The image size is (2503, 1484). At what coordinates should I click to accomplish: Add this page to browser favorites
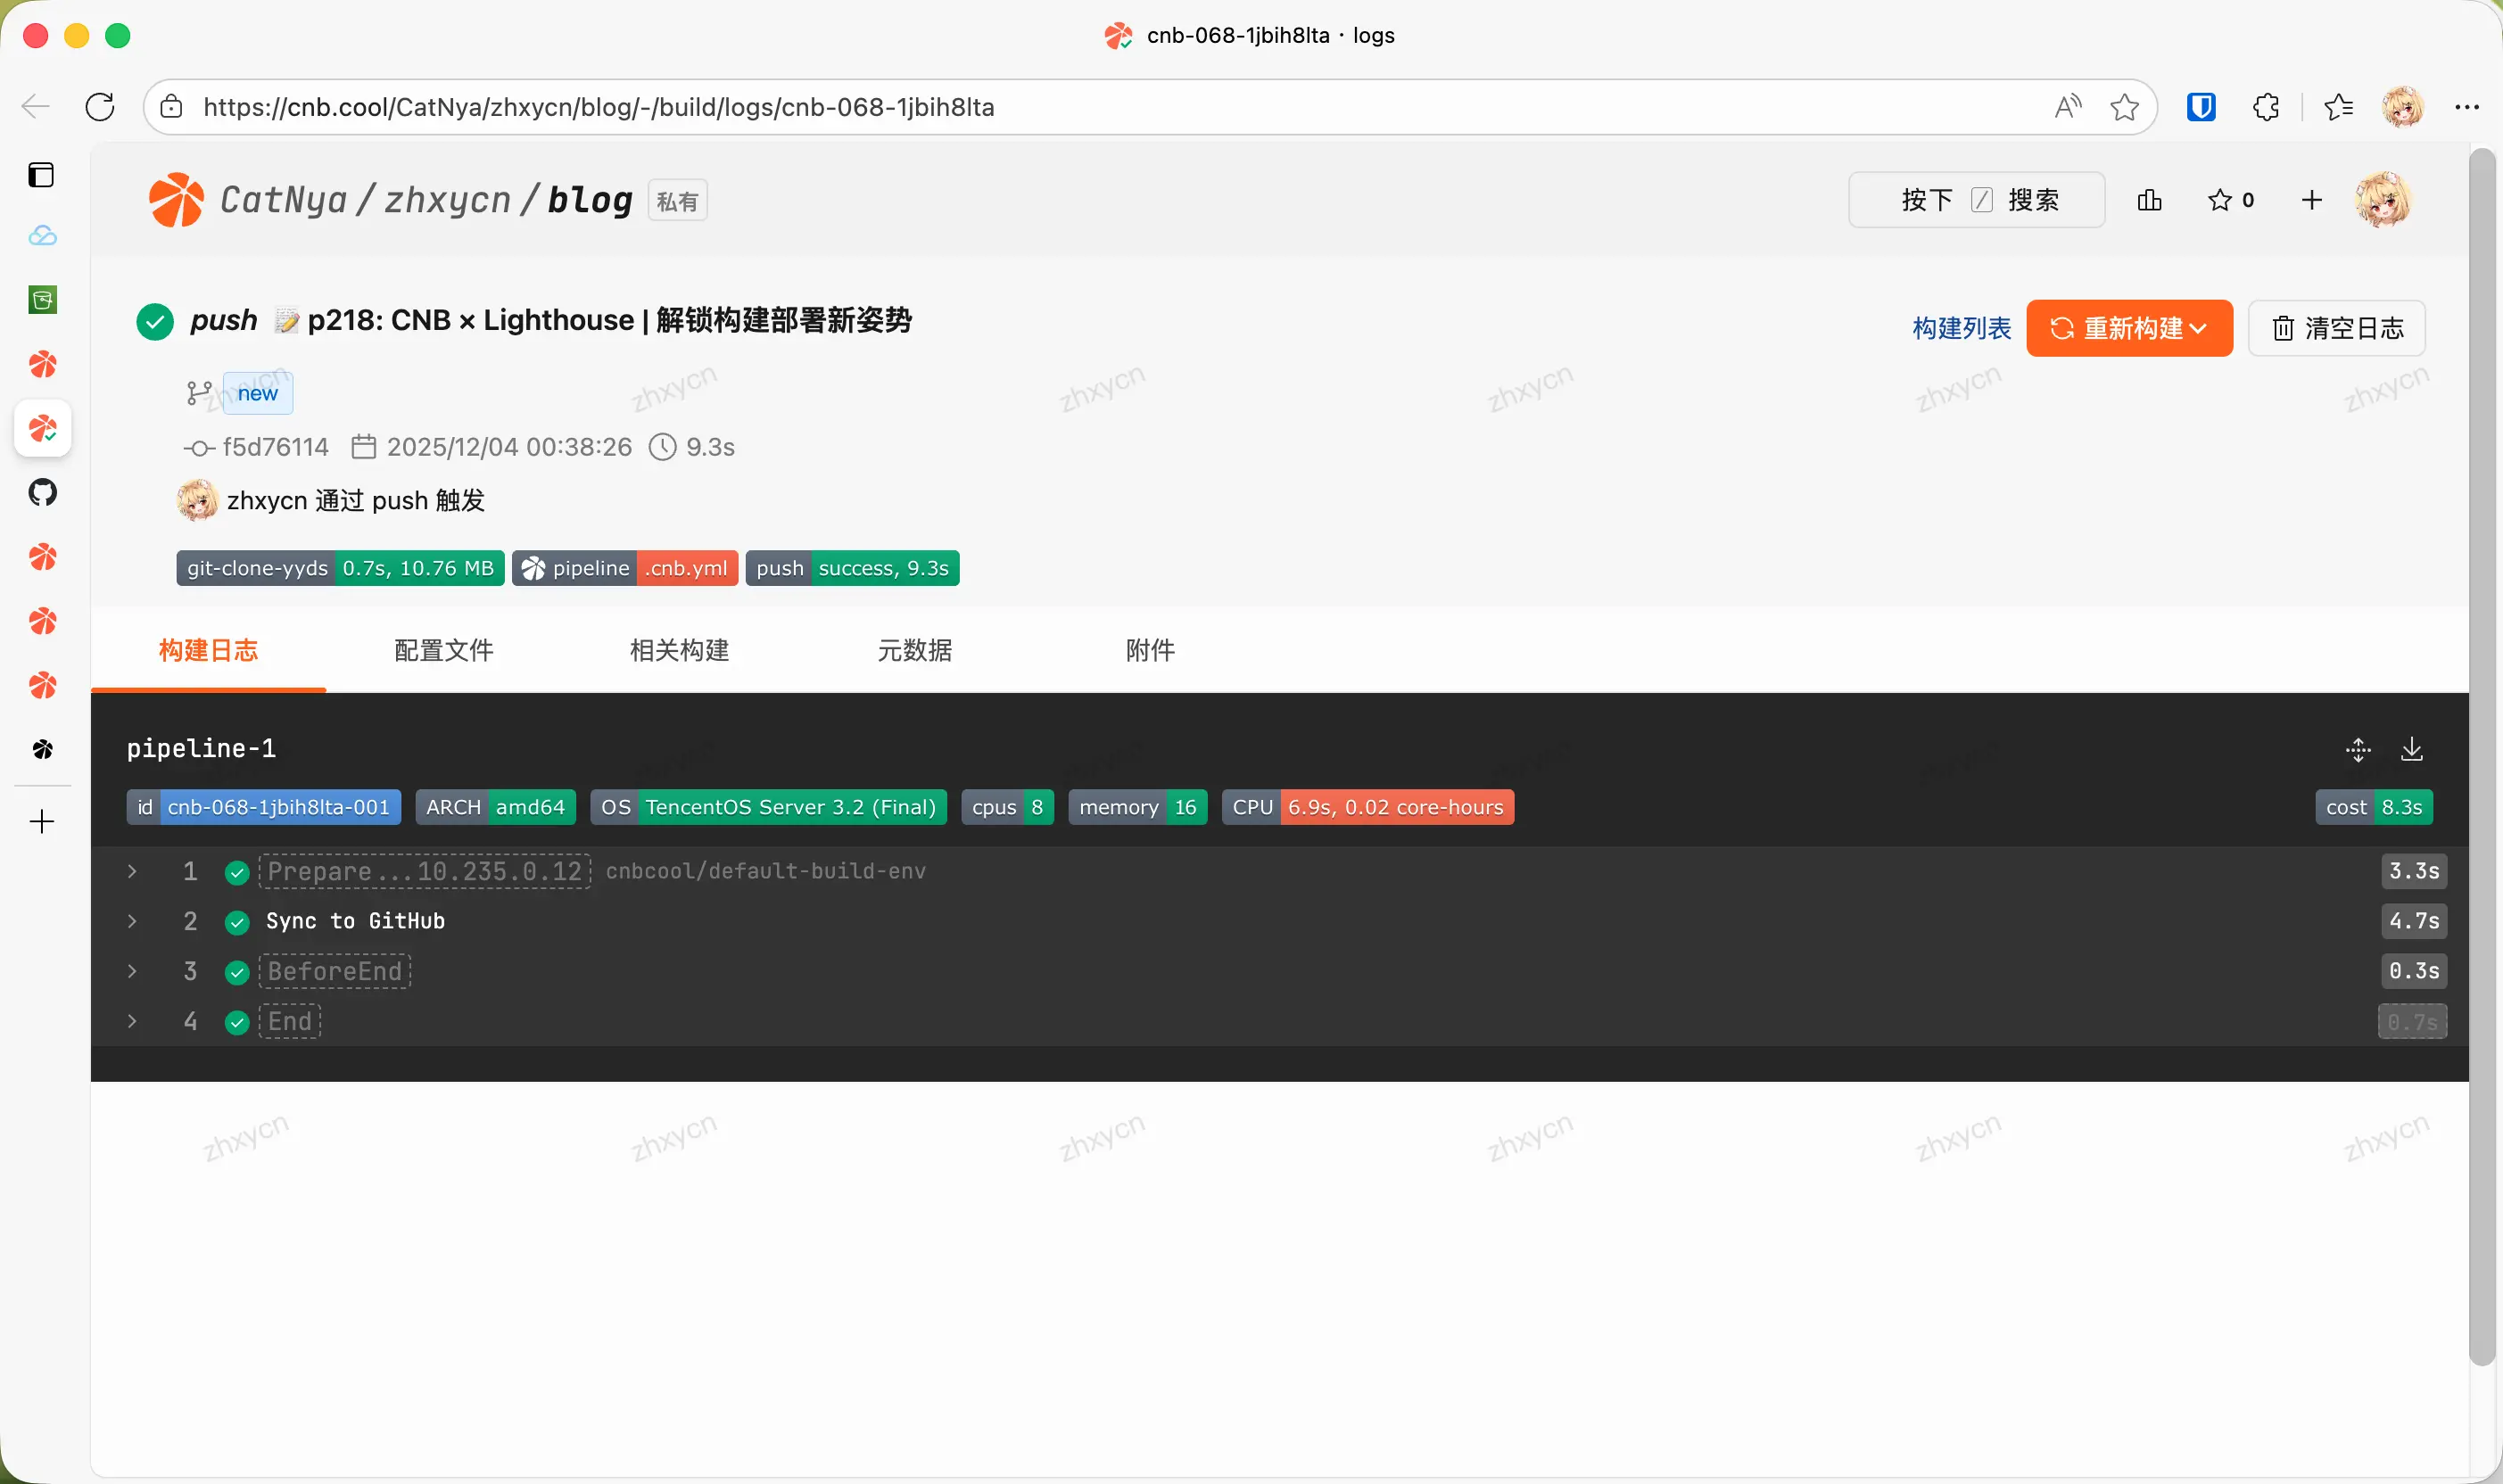pos(2124,107)
